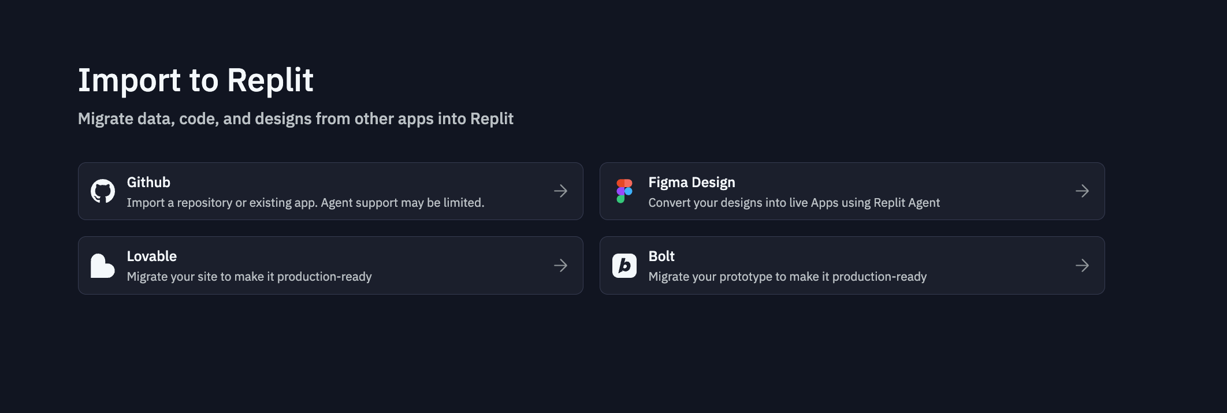Click the 'Import to Replit' heading
Screen dimensions: 1227x413
point(196,80)
